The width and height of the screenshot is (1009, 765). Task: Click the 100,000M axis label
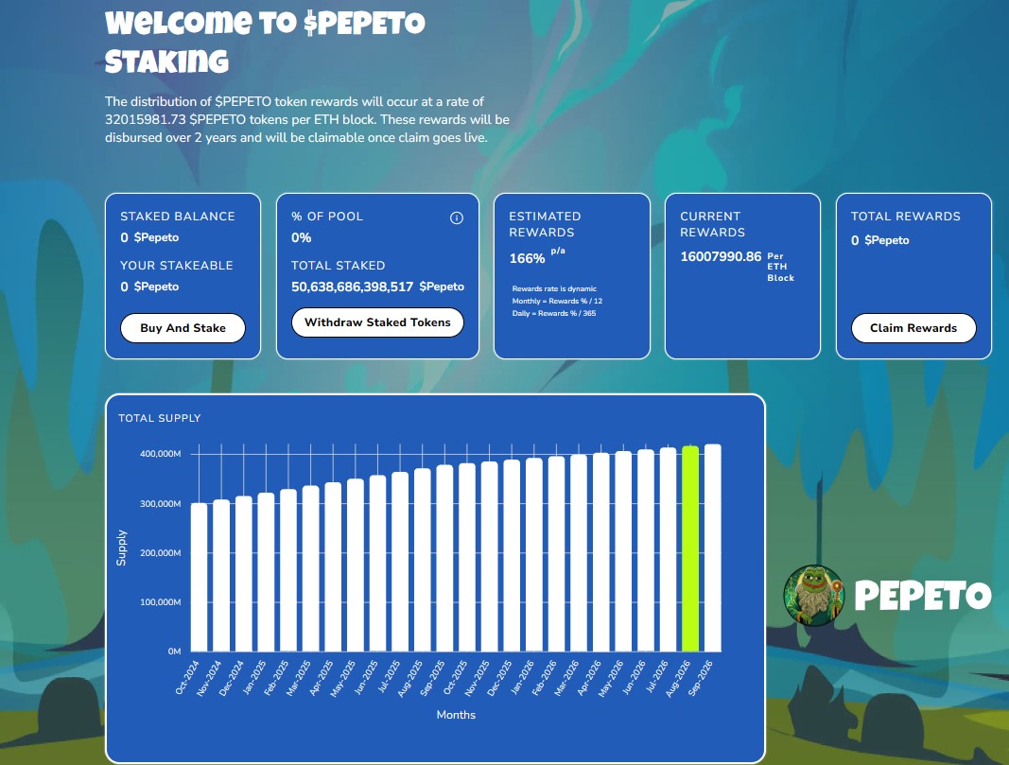160,602
